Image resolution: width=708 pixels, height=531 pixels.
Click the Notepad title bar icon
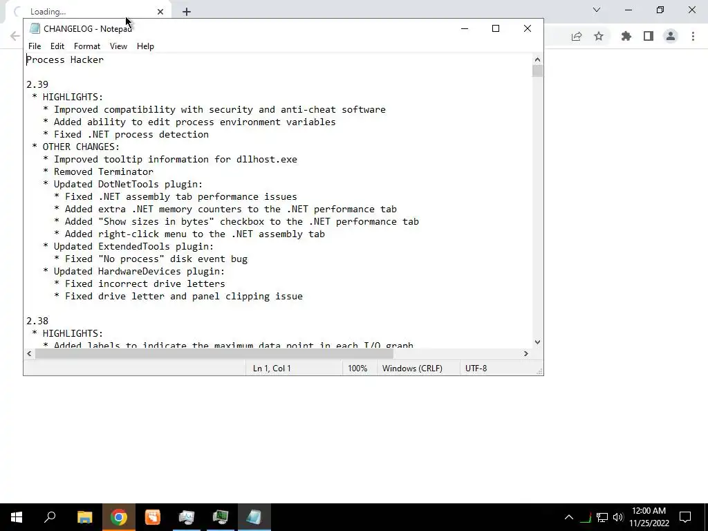[35, 28]
